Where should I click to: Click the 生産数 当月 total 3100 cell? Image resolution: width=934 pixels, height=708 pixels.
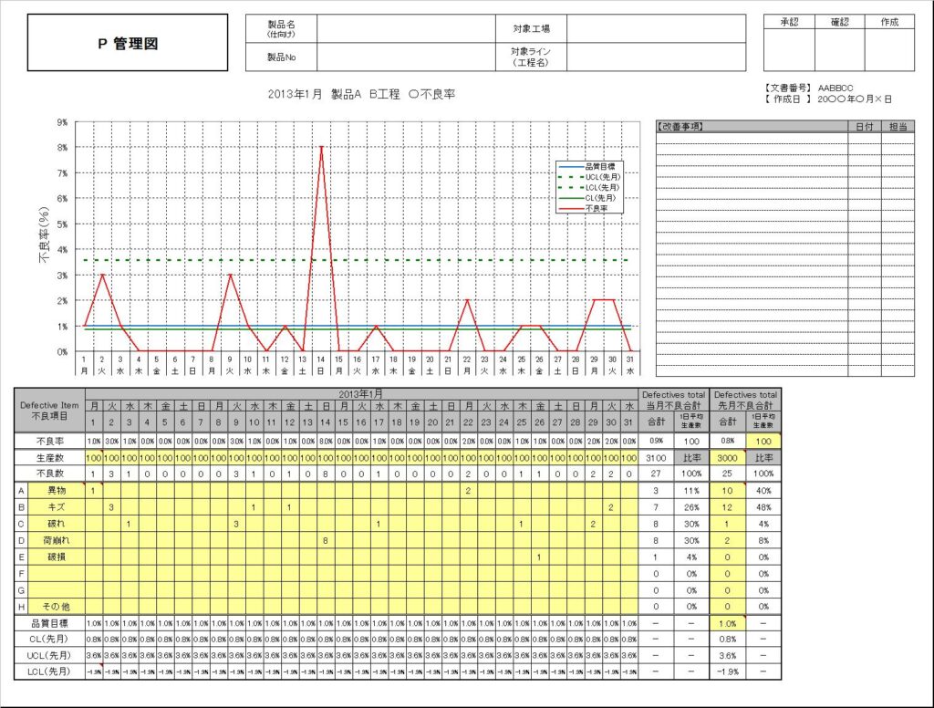coord(656,458)
